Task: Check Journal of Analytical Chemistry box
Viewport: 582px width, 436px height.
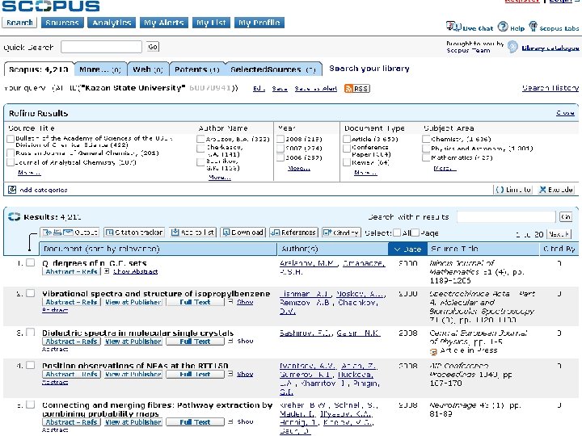Action: [11, 162]
